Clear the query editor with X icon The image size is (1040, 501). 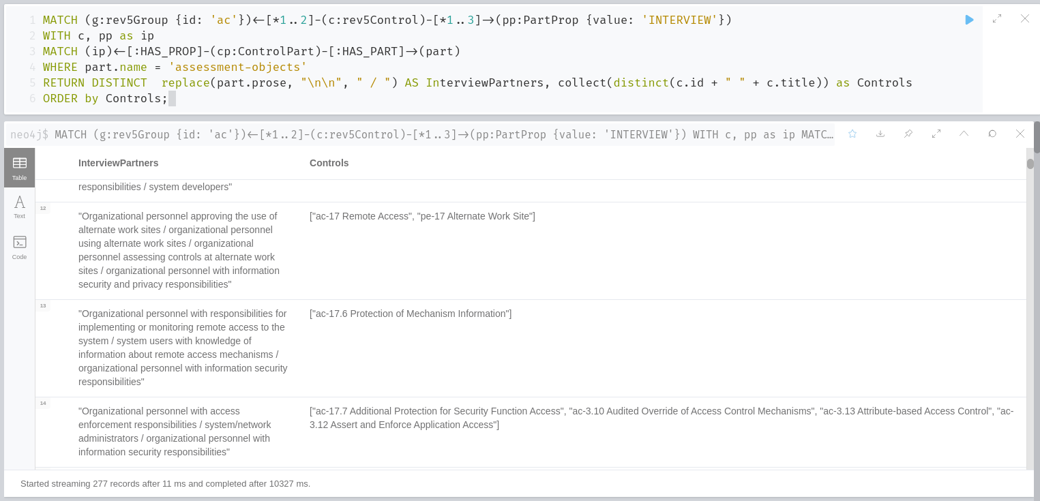1025,19
